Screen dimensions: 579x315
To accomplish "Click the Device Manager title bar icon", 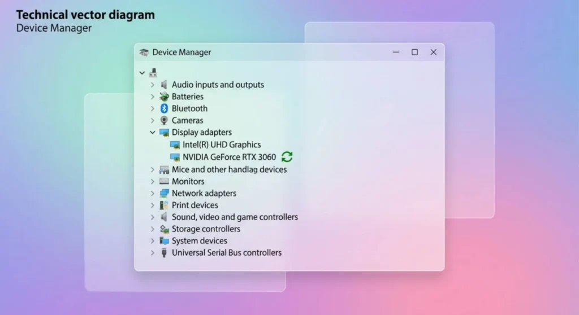I will click(x=144, y=53).
